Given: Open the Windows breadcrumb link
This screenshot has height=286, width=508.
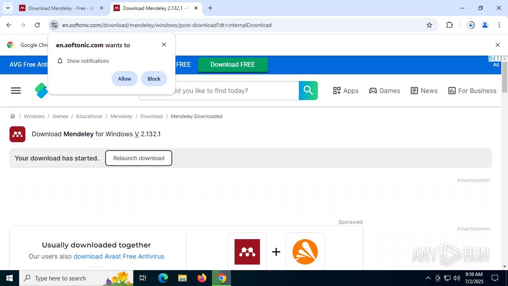Looking at the screenshot, I should [34, 116].
